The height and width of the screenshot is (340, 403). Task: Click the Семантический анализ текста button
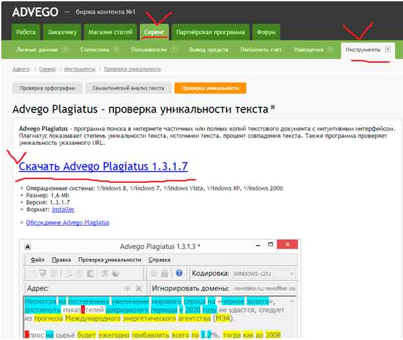point(128,88)
